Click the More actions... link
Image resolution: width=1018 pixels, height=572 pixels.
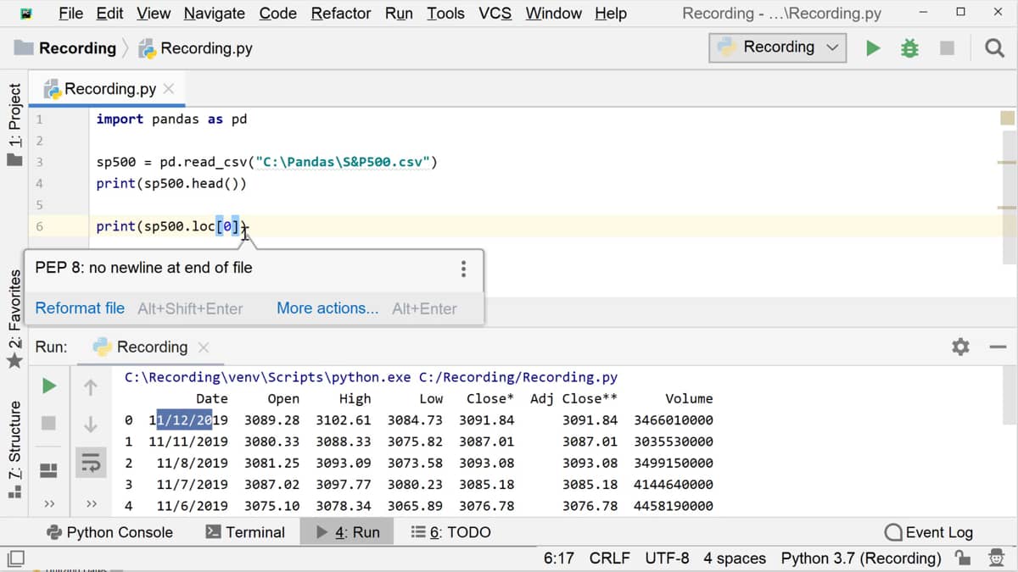point(327,308)
